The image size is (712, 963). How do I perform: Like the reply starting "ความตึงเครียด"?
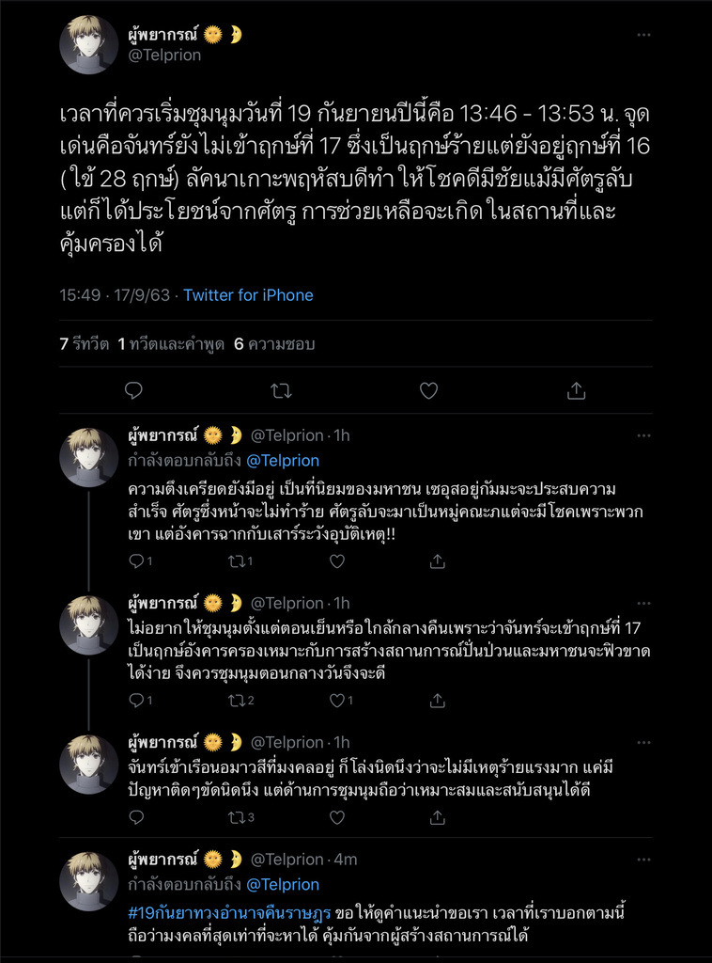[337, 561]
